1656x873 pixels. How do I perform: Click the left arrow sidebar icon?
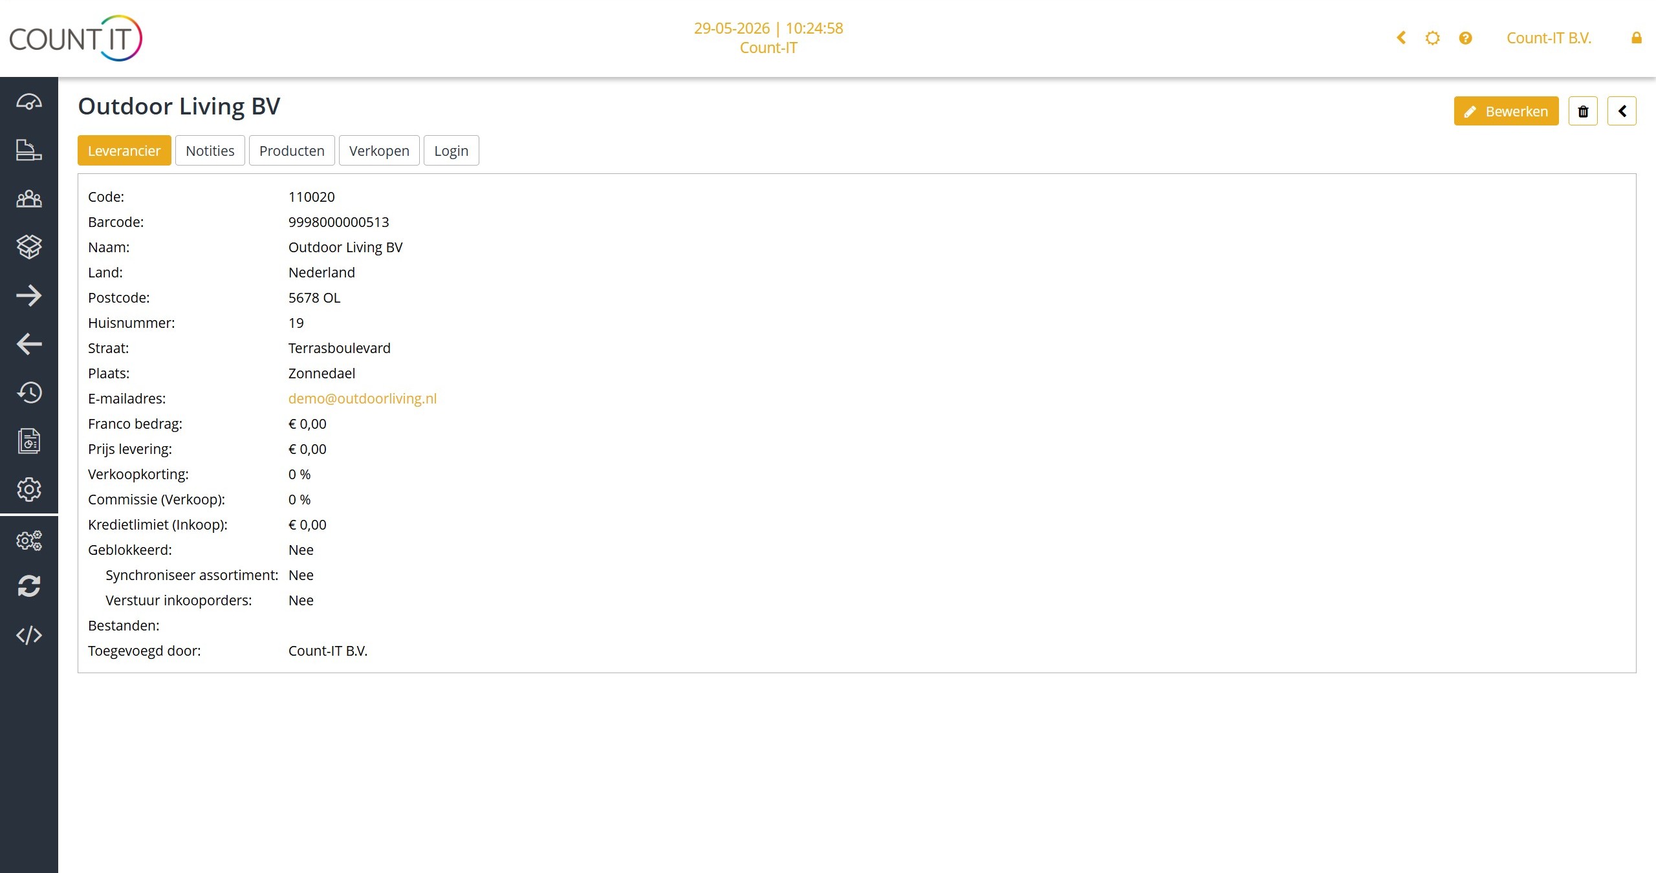click(x=29, y=344)
